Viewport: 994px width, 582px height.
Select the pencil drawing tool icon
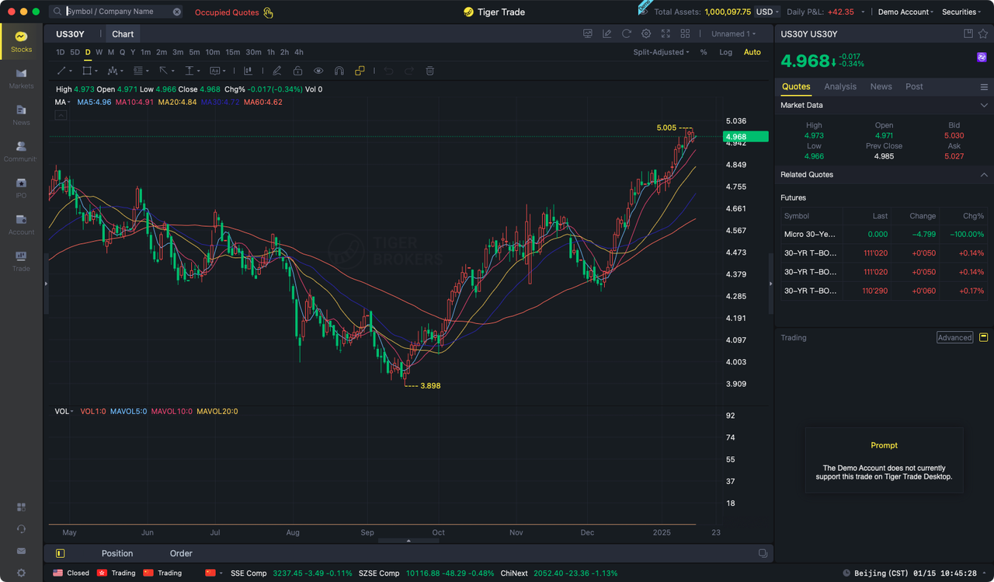click(x=277, y=71)
